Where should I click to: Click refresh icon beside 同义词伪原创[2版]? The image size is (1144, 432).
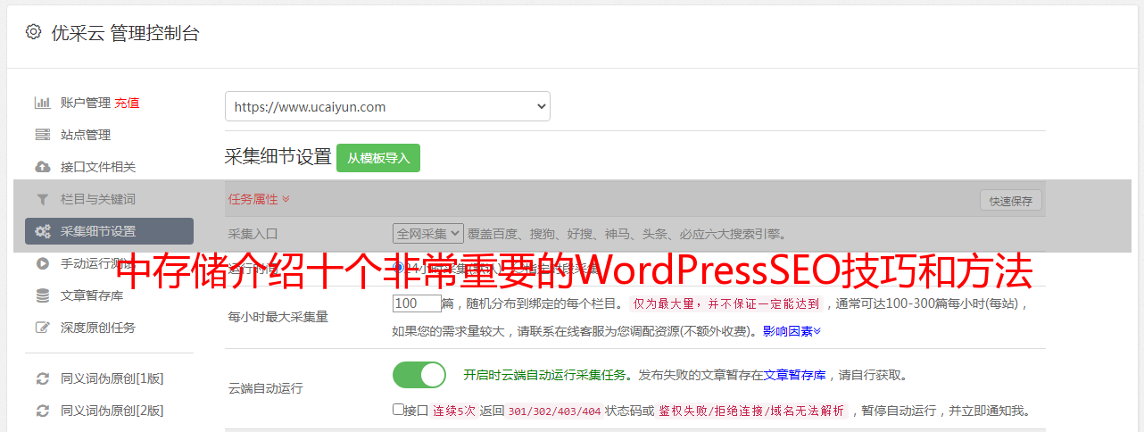click(42, 411)
